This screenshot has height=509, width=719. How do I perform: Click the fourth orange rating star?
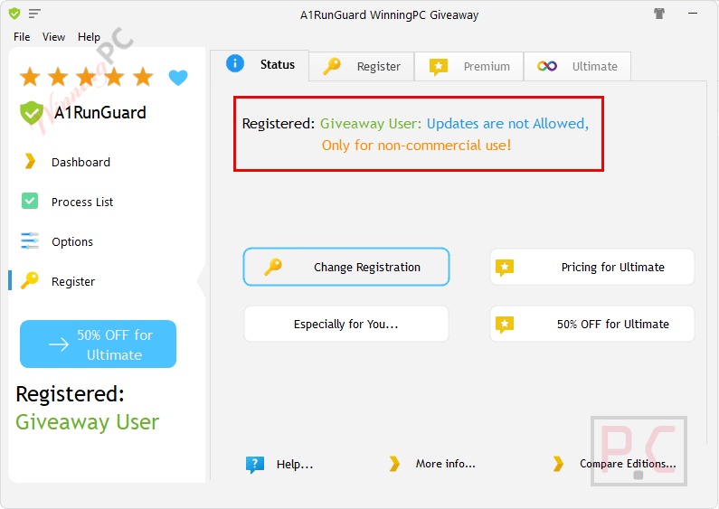115,77
